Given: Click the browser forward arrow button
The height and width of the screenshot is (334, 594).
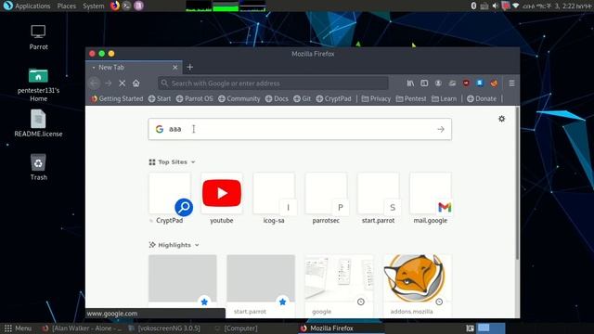Looking at the screenshot, I should 109,83.
